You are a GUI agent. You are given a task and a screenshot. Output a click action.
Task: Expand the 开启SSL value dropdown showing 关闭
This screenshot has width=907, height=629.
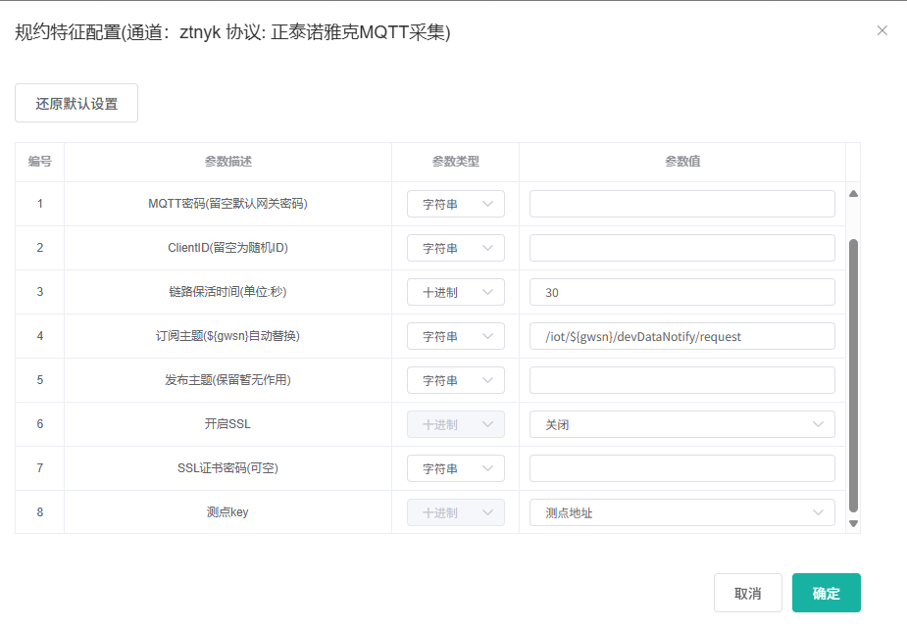[x=681, y=424]
